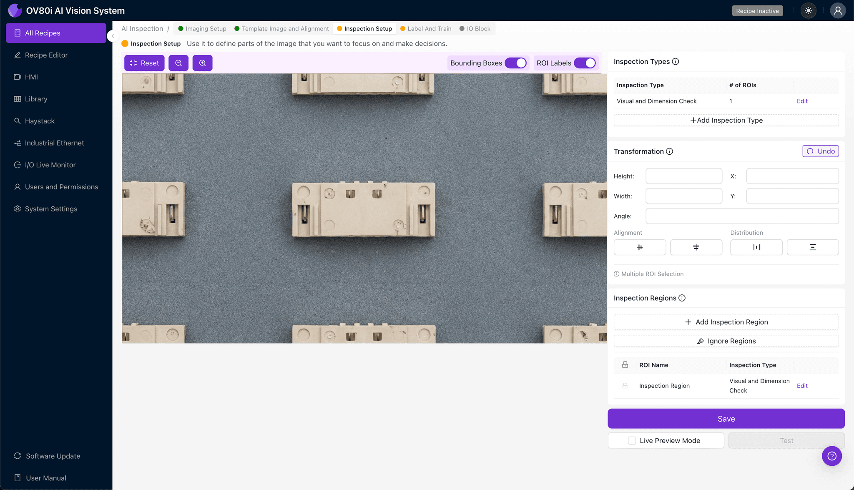Click the vertical distribution icon button
This screenshot has height=490, width=854.
click(x=812, y=247)
